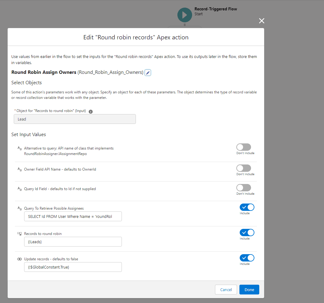Click the text type icon beside Alternative to query
The image size is (324, 303).
click(20, 148)
